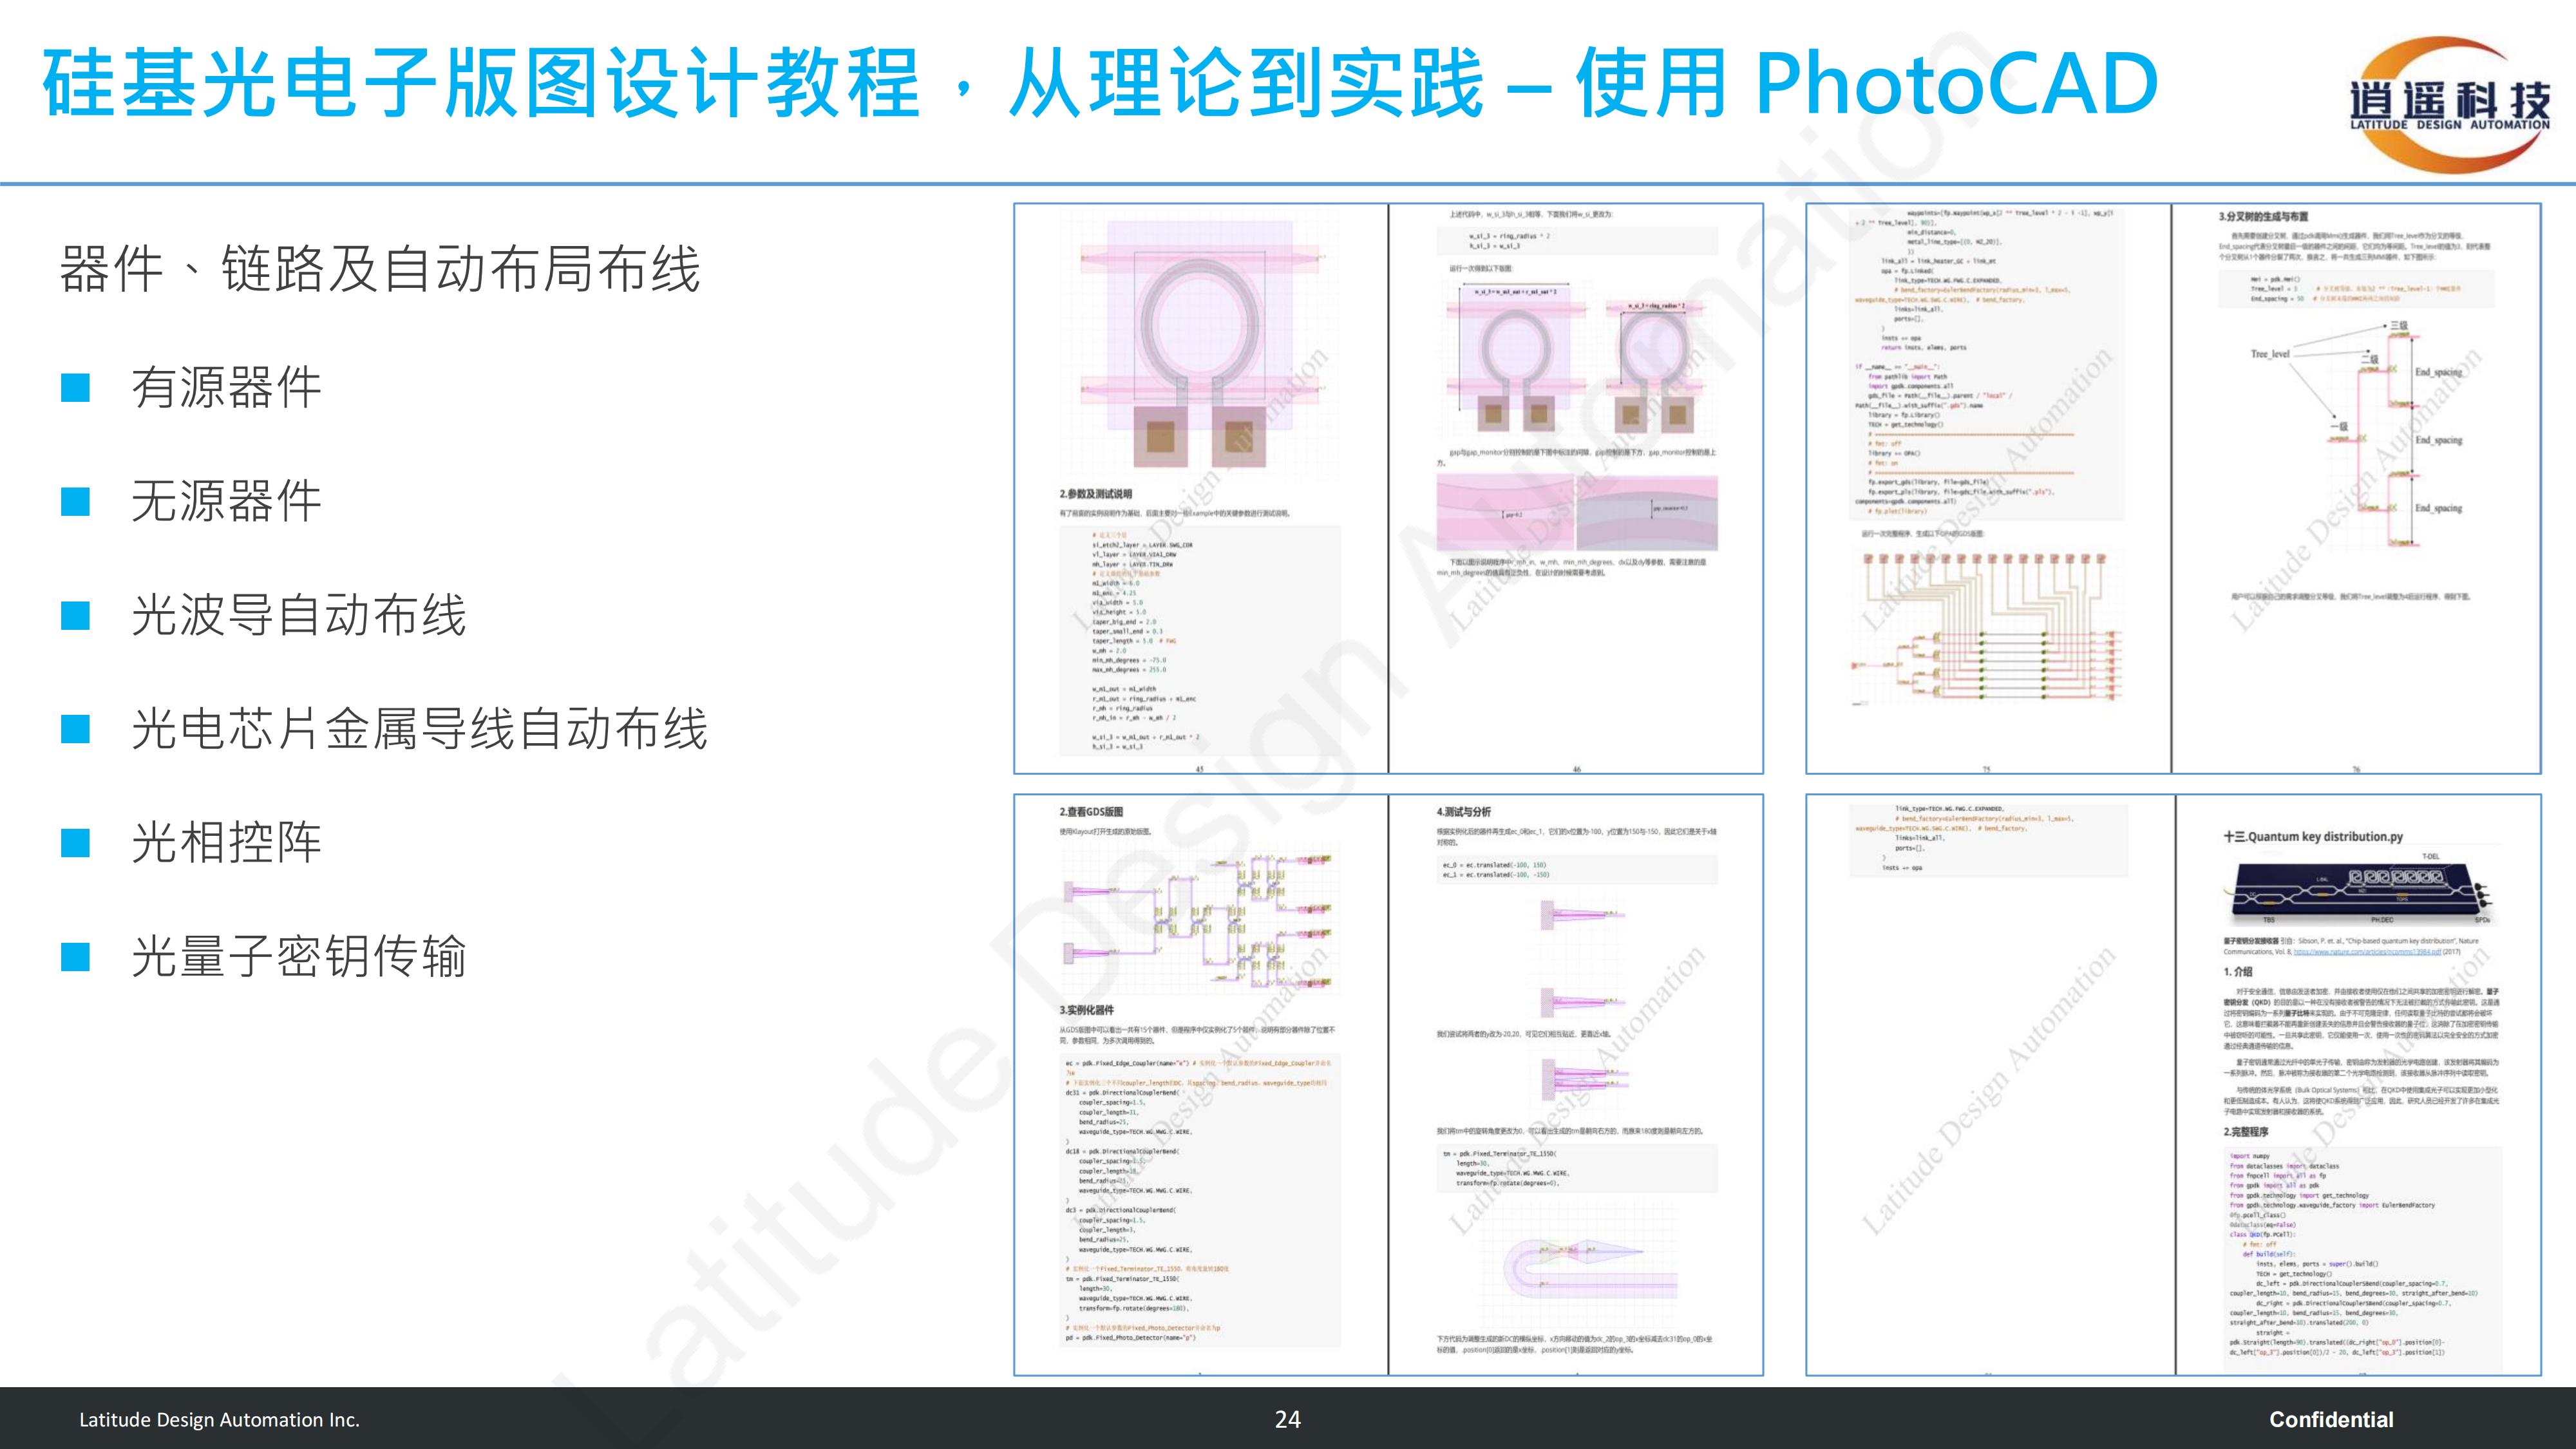Click the 测试与分析 page thumbnail
The width and height of the screenshot is (2576, 1449).
click(x=1576, y=1085)
